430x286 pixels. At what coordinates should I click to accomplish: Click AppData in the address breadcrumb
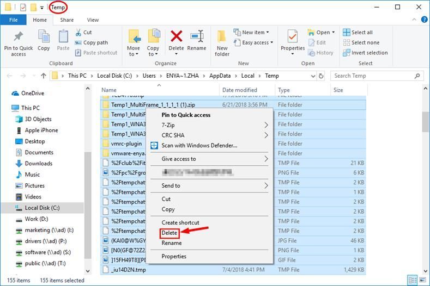tap(220, 76)
